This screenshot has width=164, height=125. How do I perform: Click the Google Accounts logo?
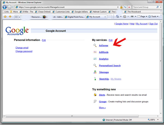(17, 31)
